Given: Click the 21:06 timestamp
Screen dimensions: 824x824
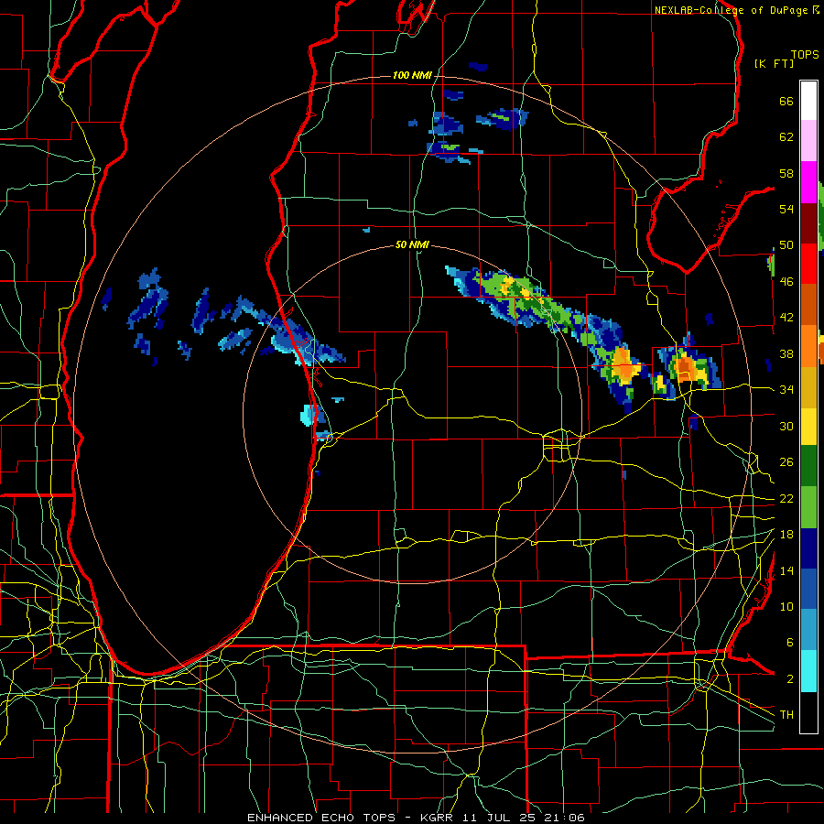Looking at the screenshot, I should (567, 818).
